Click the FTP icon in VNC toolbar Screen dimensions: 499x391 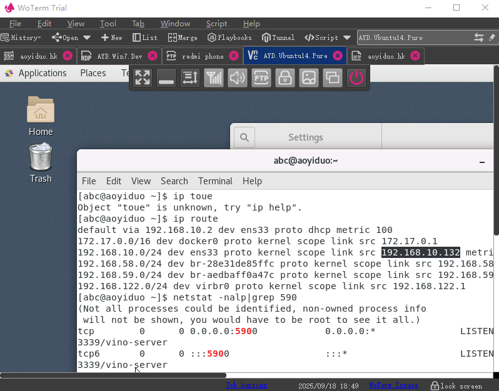pyautogui.click(x=261, y=77)
